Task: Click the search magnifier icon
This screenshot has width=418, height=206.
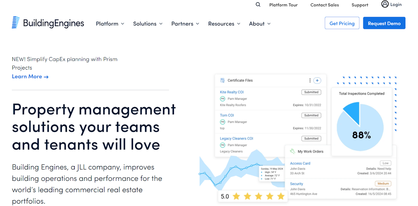Action: click(x=258, y=5)
